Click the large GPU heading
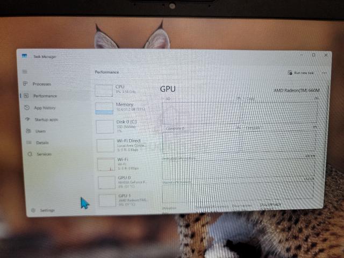Viewport: 344px width, 258px height. click(168, 89)
